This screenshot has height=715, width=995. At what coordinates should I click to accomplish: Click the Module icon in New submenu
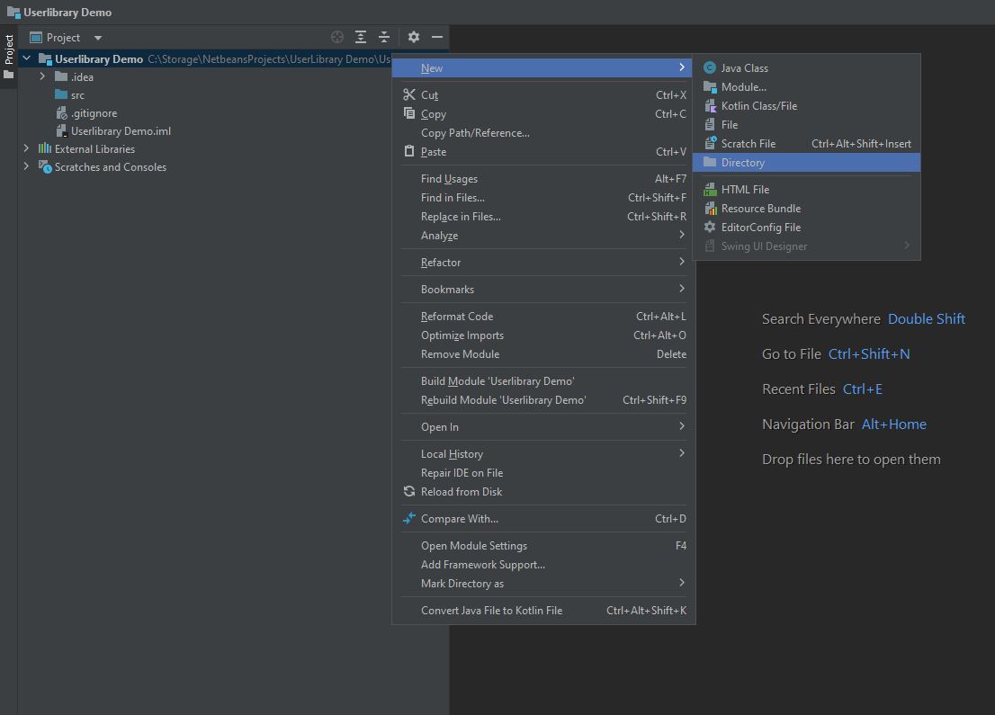[x=710, y=87]
